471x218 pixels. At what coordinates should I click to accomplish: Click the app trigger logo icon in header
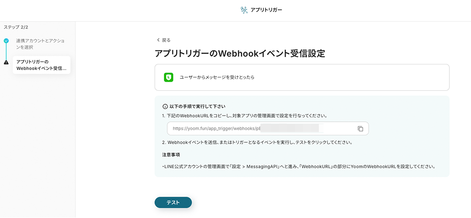[244, 10]
